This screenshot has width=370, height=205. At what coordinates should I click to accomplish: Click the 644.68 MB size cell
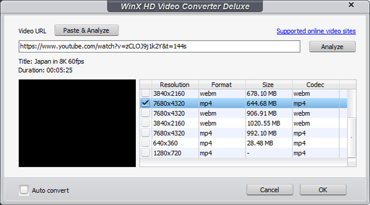(269, 104)
